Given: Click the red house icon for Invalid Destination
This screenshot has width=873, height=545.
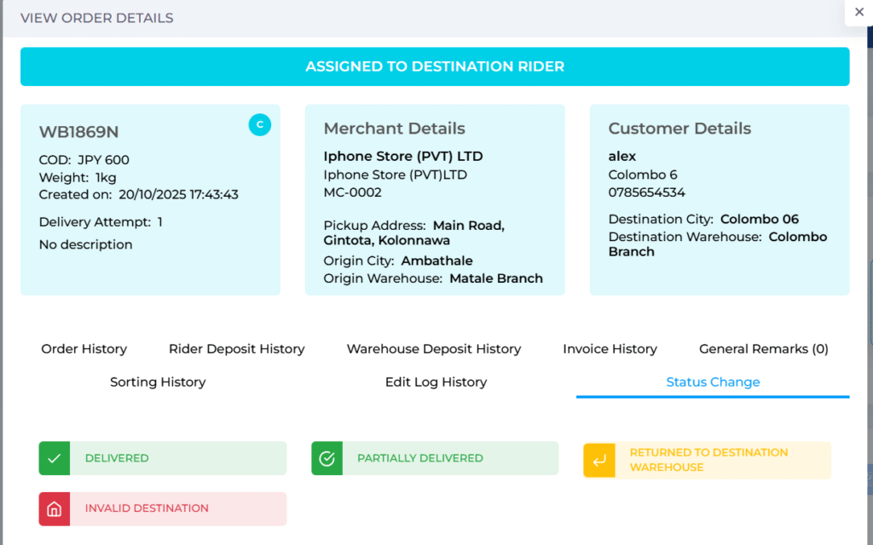Looking at the screenshot, I should tap(54, 508).
